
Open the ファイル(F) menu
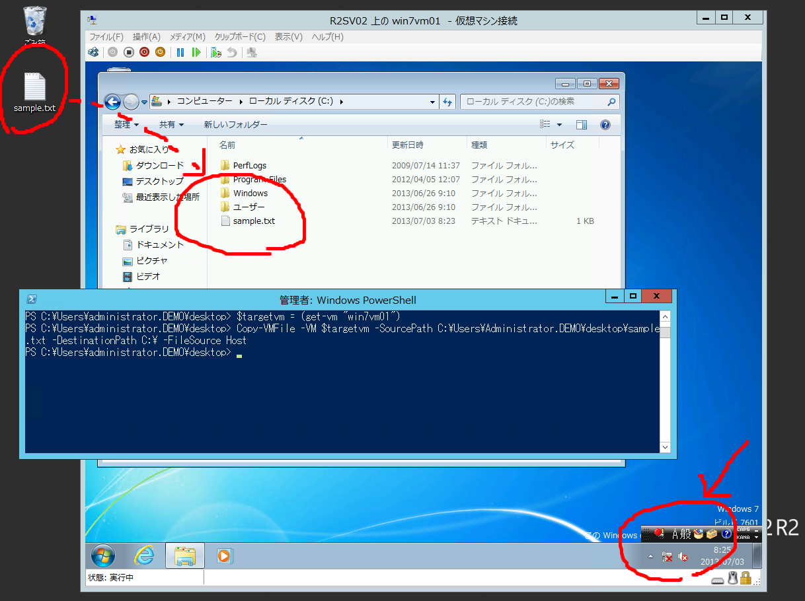[x=106, y=37]
